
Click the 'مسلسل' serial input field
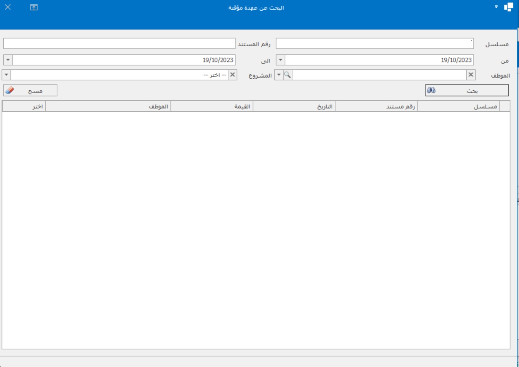(x=374, y=44)
